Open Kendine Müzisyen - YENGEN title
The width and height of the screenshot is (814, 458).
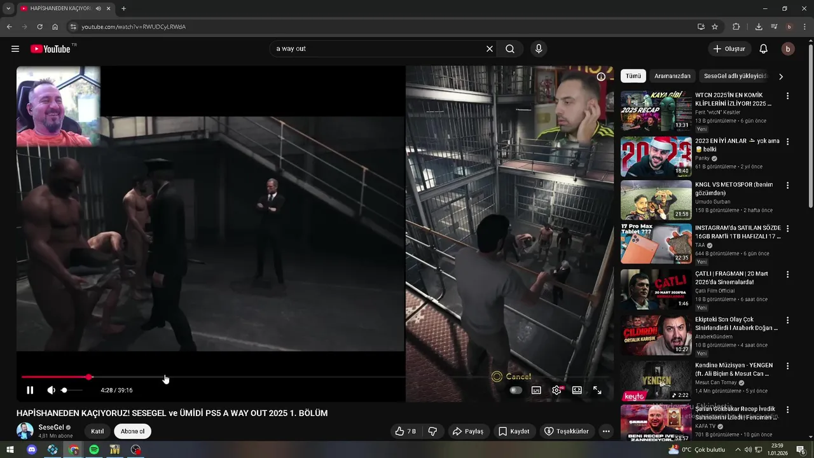[x=734, y=370]
